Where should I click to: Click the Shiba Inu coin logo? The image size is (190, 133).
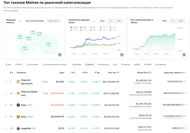[x=18, y=93]
